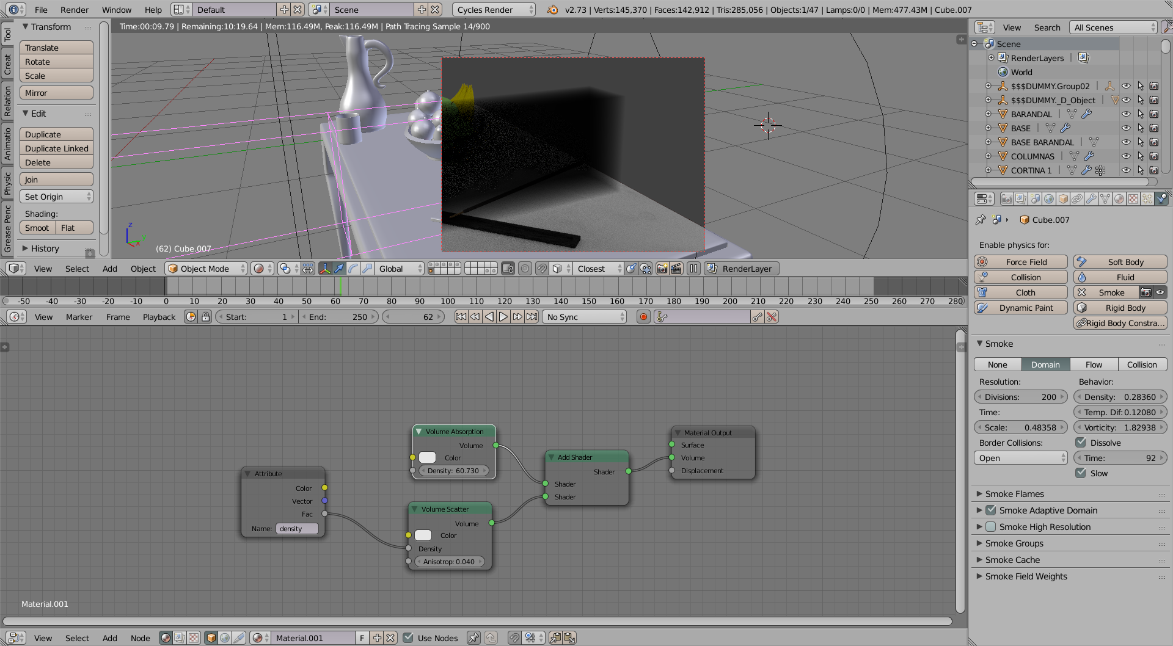
Task: Toggle Smoke High Resolution checkbox
Action: point(991,527)
